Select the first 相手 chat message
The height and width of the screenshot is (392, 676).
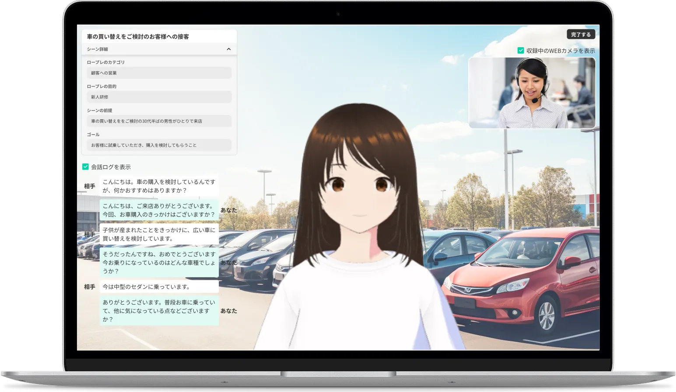[158, 186]
